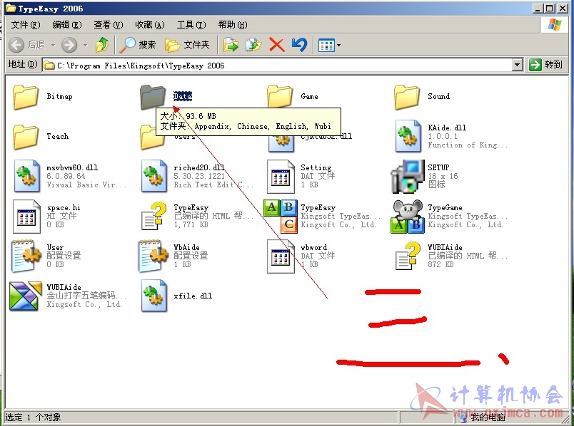Click the "wbword" file name
Viewport: 574px width, 426px height.
[313, 247]
